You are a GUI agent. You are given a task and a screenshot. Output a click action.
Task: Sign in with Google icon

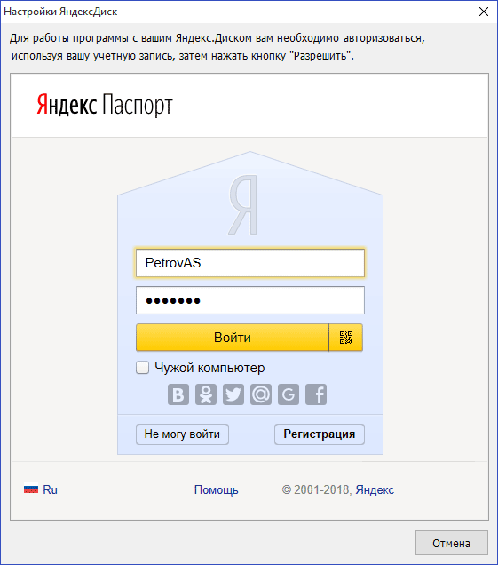(x=289, y=394)
